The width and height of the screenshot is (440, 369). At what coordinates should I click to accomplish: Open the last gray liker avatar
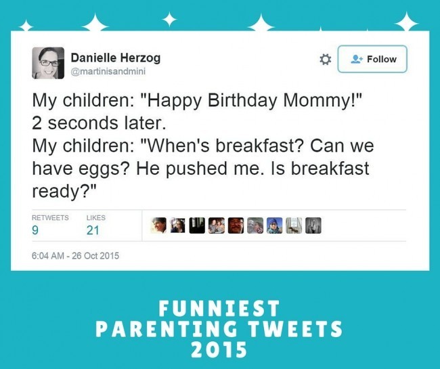pyautogui.click(x=313, y=225)
